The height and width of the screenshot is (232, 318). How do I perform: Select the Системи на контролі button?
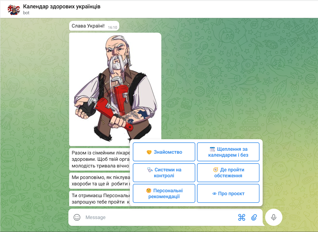(164, 173)
